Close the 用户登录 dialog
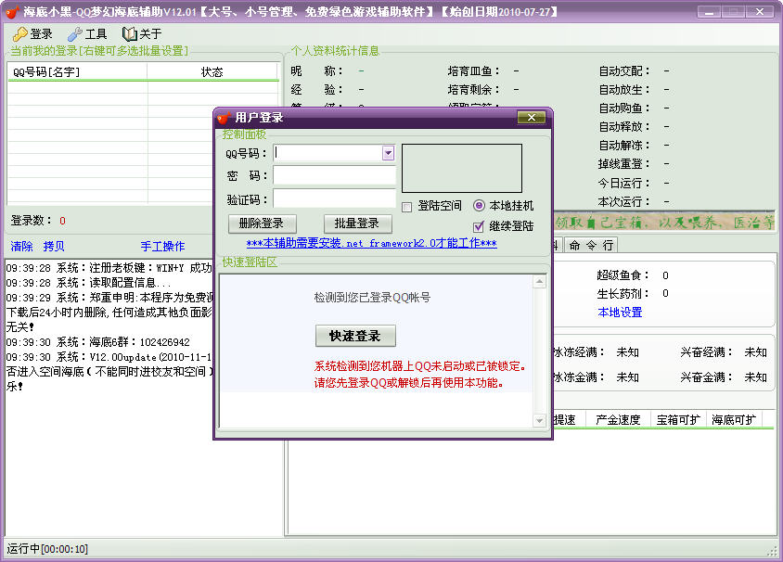 tap(530, 118)
